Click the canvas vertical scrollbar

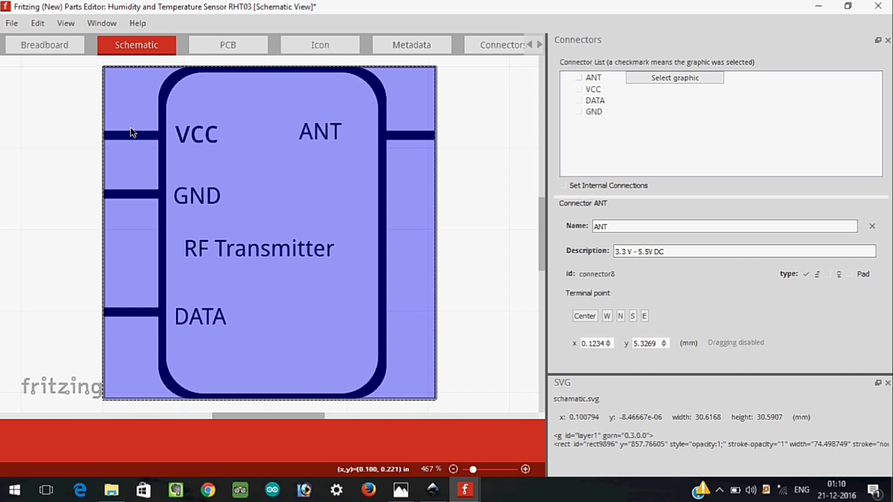pyautogui.click(x=541, y=234)
